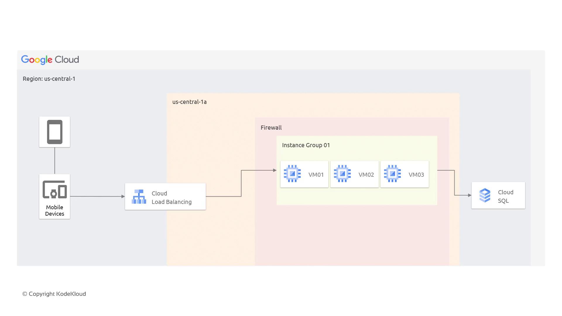Select the us-central-1a zone label
Image resolution: width=562 pixels, height=316 pixels.
pos(189,102)
